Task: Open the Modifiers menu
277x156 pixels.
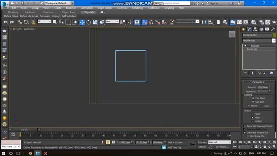Action: pyautogui.click(x=71, y=8)
